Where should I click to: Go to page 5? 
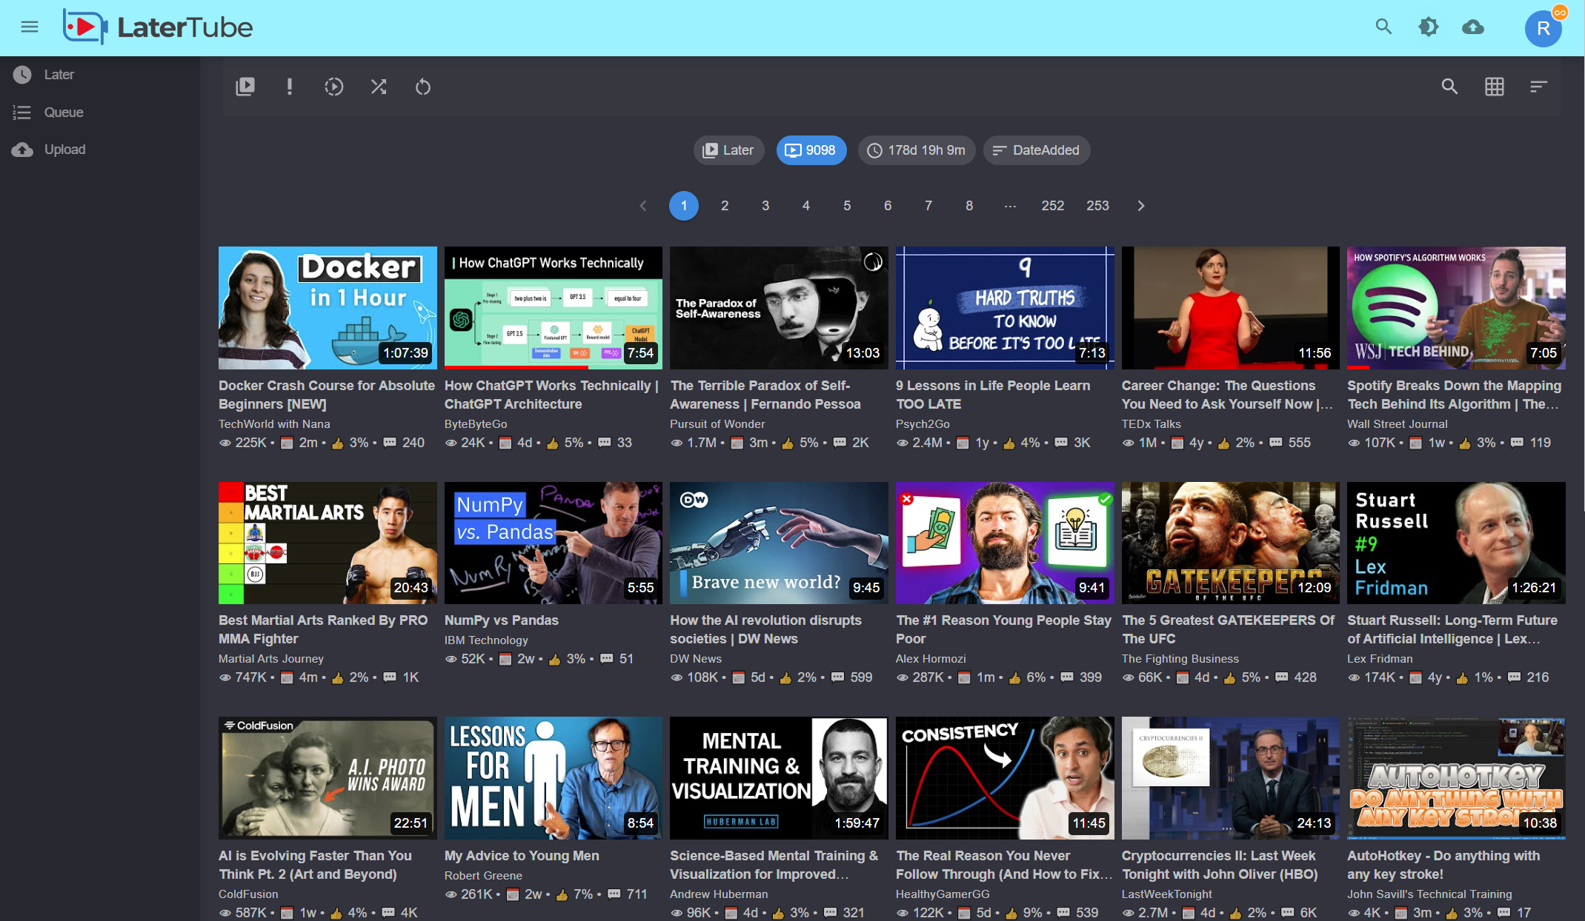(x=847, y=206)
